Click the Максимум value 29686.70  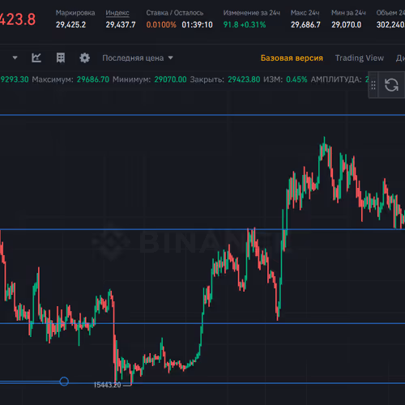[x=93, y=79]
